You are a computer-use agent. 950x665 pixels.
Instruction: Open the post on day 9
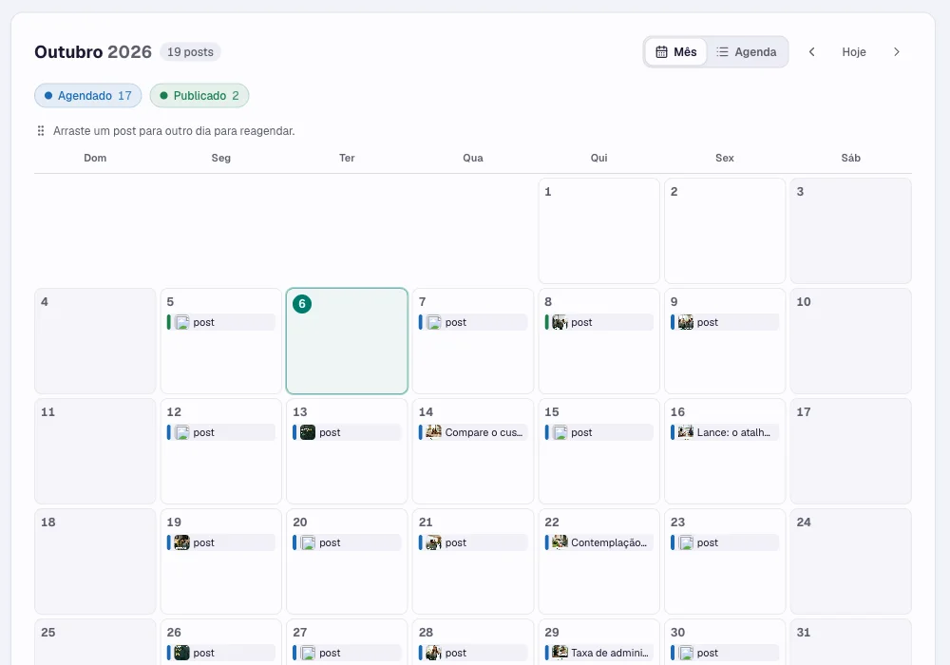725,322
